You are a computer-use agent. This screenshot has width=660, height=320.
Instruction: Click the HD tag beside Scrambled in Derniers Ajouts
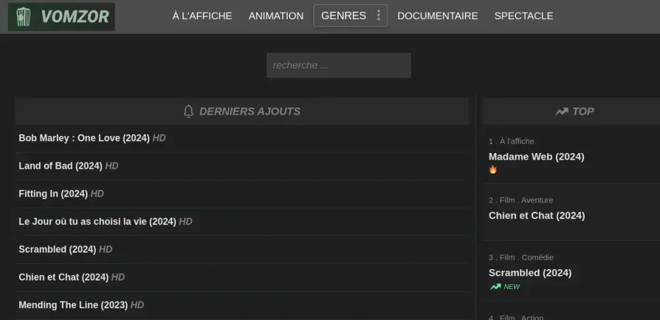106,249
